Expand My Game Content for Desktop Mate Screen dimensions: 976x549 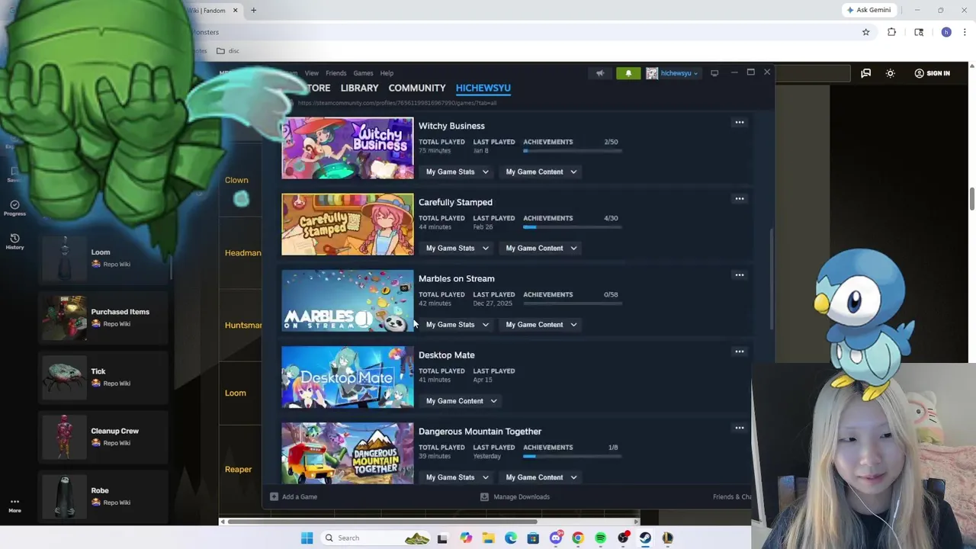[x=461, y=400]
